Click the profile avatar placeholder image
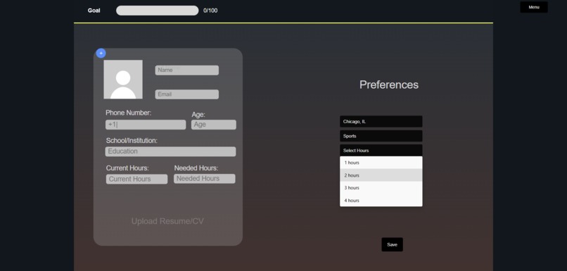Screen dimensions: 567x271 123,80
